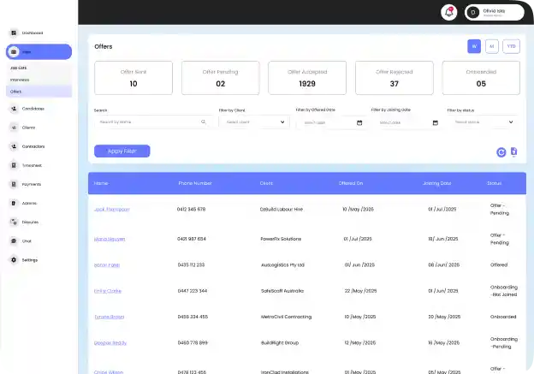Click the Onboarded 05 stat card
Image resolution: width=534 pixels, height=374 pixels.
click(x=481, y=78)
